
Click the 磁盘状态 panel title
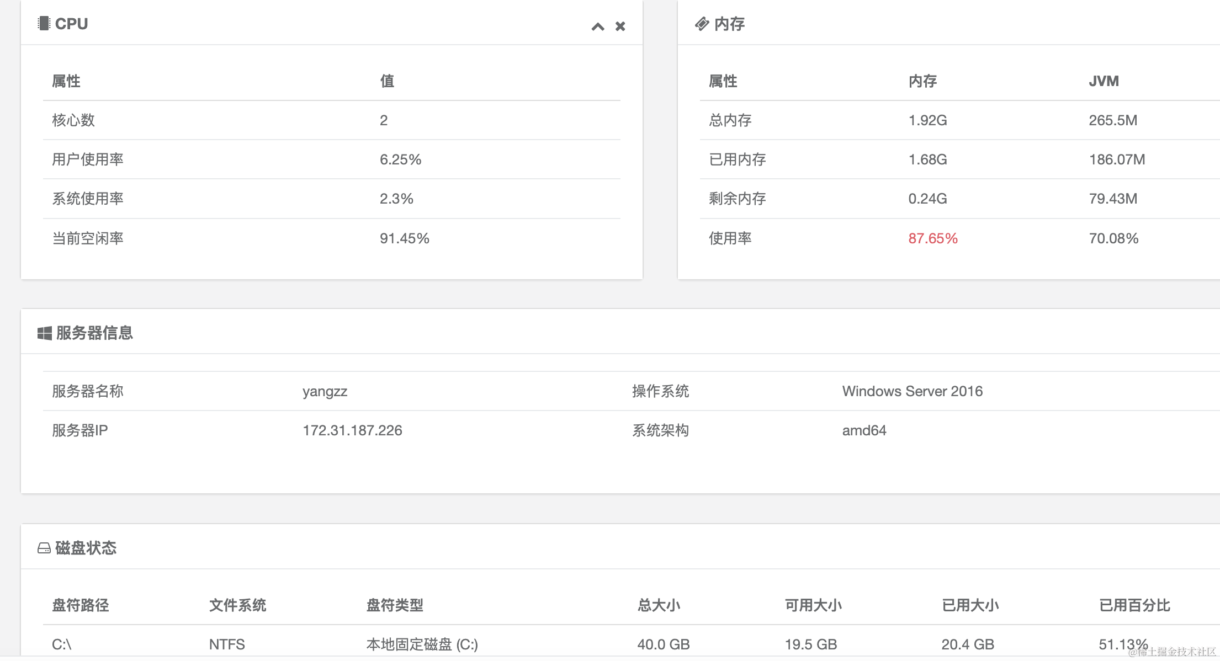[86, 548]
